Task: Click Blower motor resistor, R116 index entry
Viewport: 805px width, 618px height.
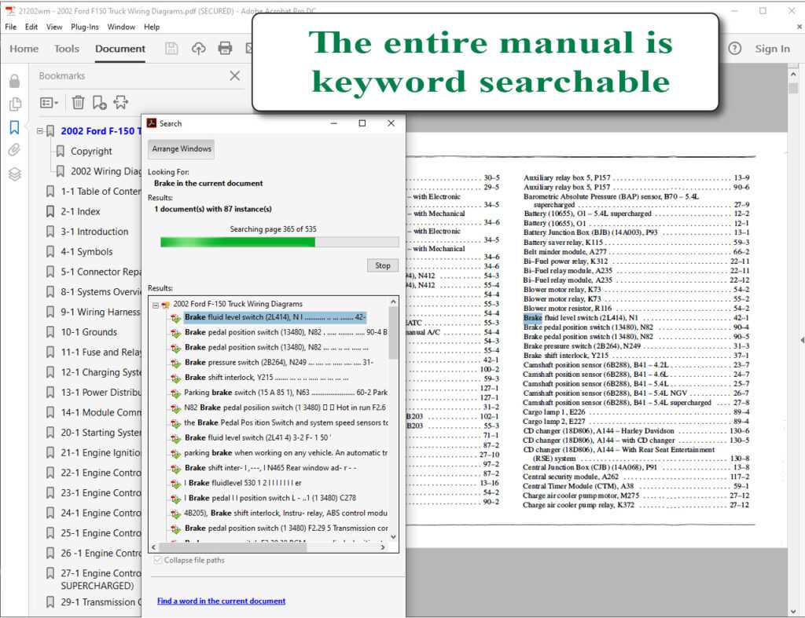Action: coord(568,309)
